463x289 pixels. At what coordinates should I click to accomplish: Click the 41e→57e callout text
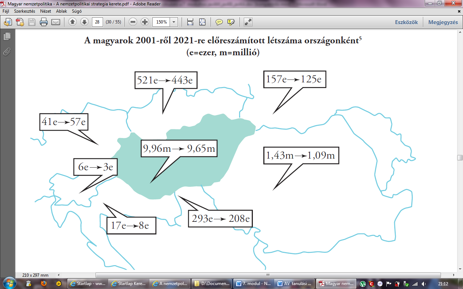[x=63, y=122]
